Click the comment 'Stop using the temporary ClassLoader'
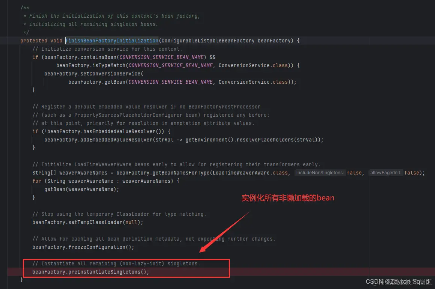 coord(119,214)
